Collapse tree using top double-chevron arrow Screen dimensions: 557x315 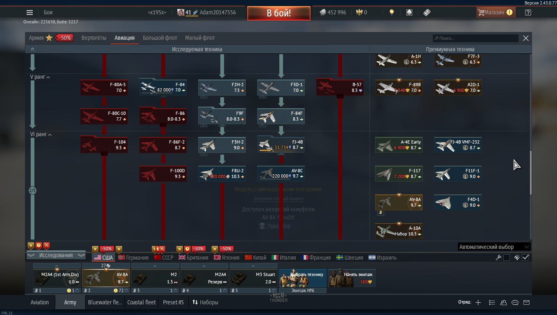(32, 49)
